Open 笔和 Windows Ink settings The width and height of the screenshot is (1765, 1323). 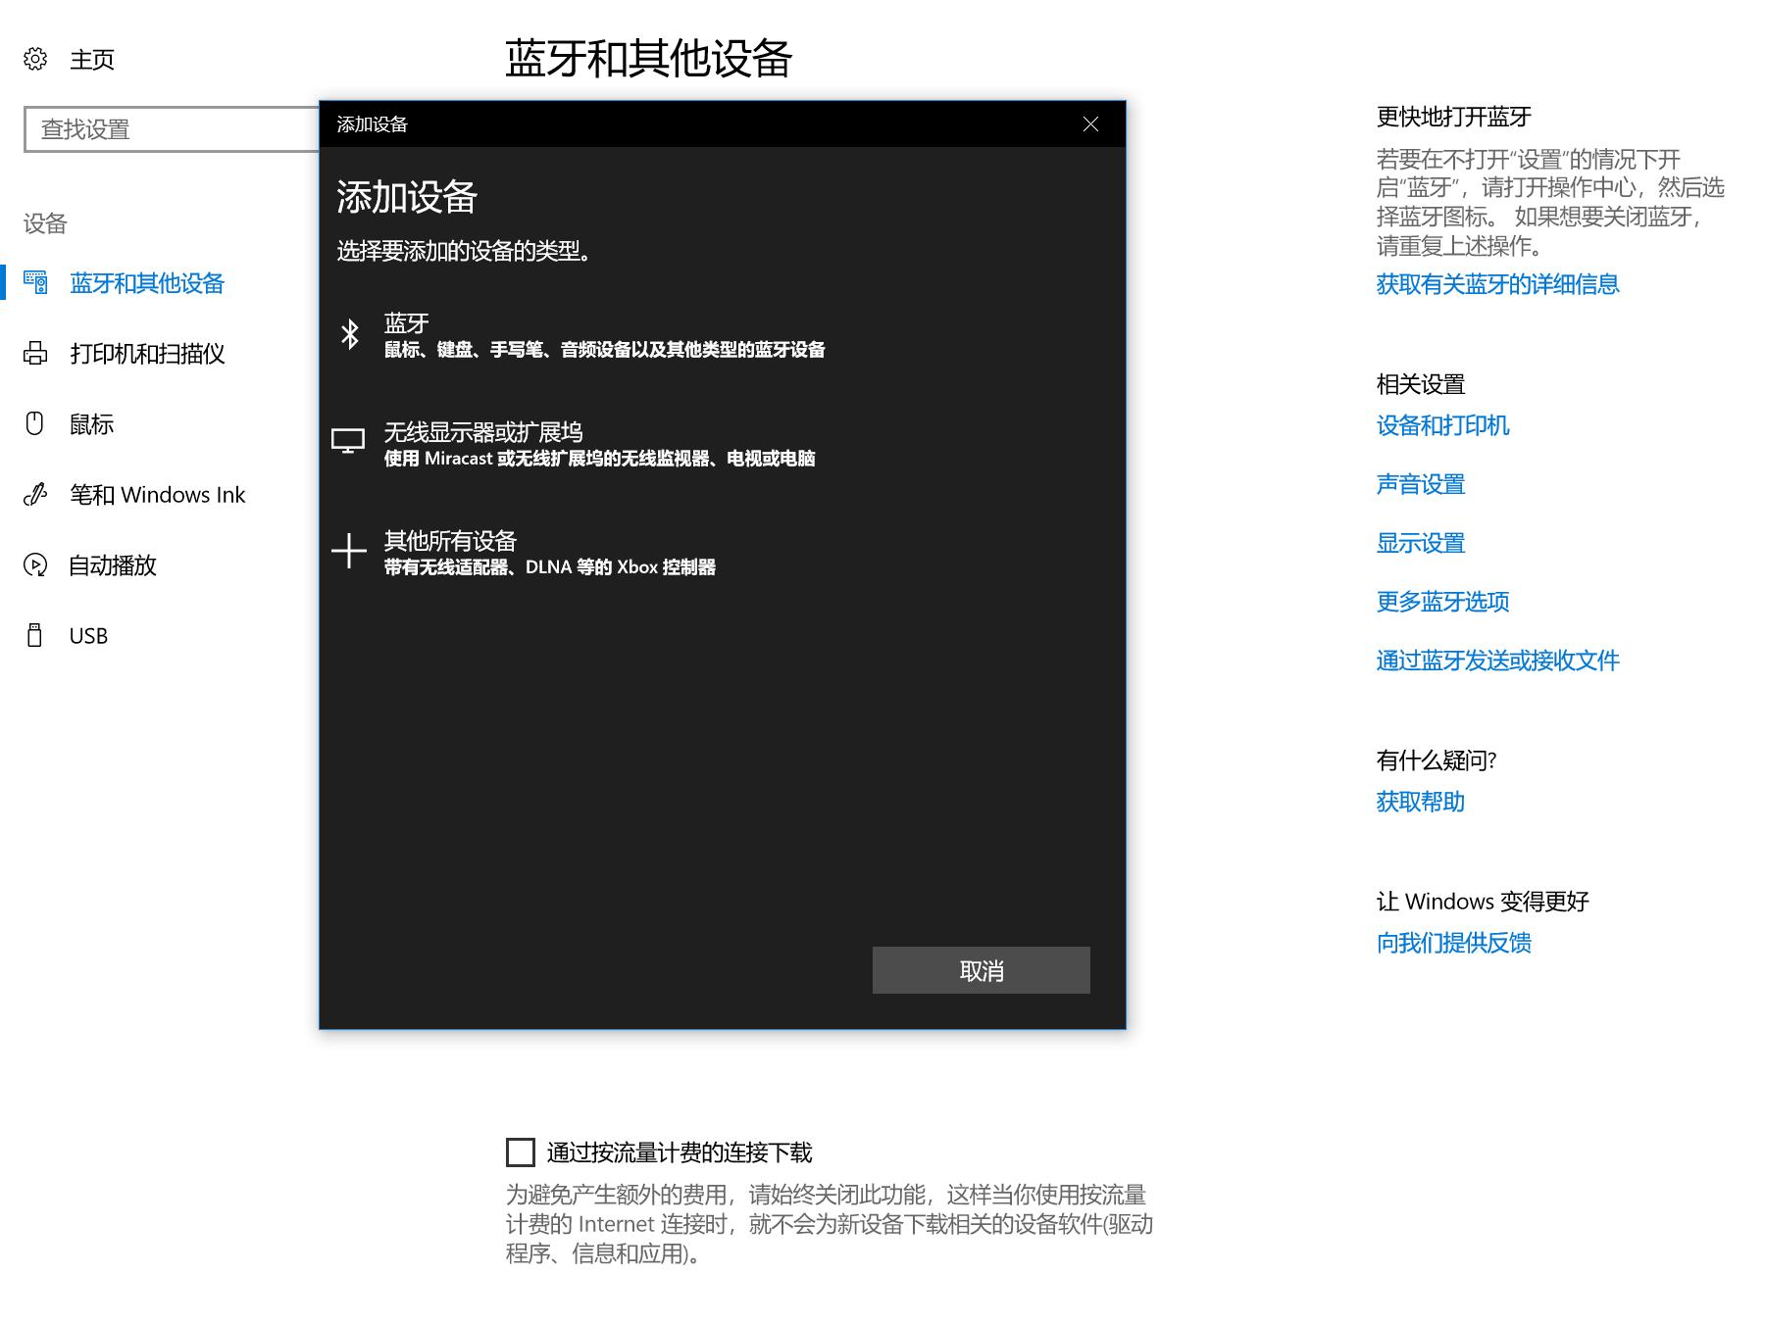(158, 495)
